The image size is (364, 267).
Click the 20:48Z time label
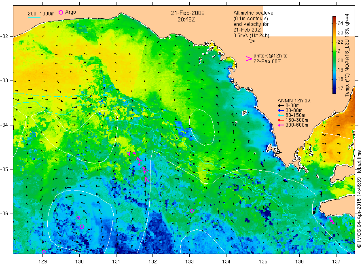click(186, 19)
